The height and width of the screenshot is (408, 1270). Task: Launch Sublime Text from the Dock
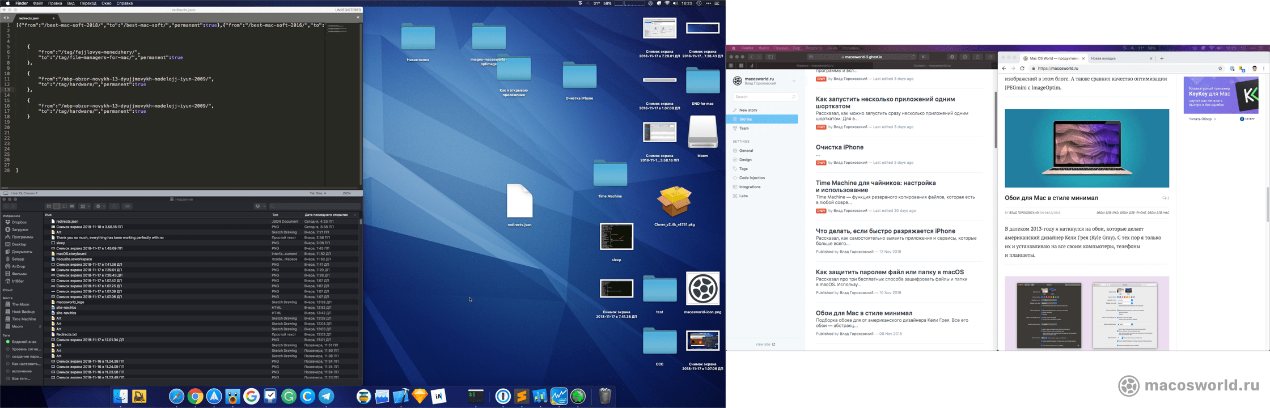click(x=522, y=397)
